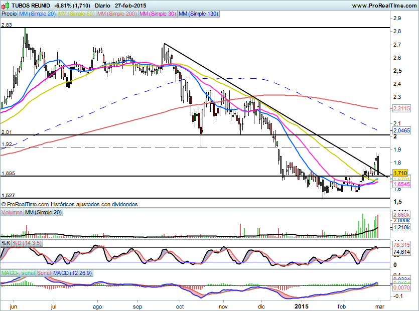Click the mar month axis label
Image resolution: width=419 pixels, height=311 pixels.
tap(380, 306)
